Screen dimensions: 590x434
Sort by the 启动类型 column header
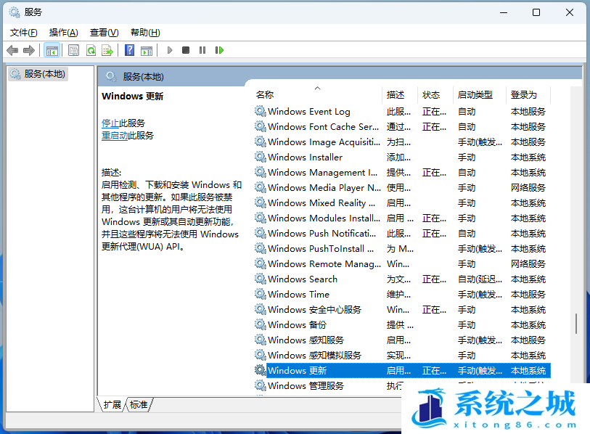point(480,94)
